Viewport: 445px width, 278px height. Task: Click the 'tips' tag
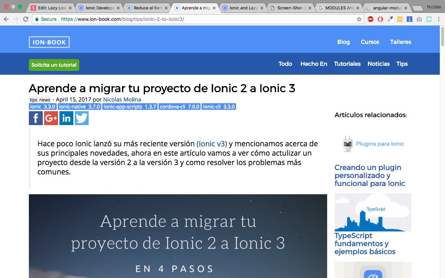point(33,100)
